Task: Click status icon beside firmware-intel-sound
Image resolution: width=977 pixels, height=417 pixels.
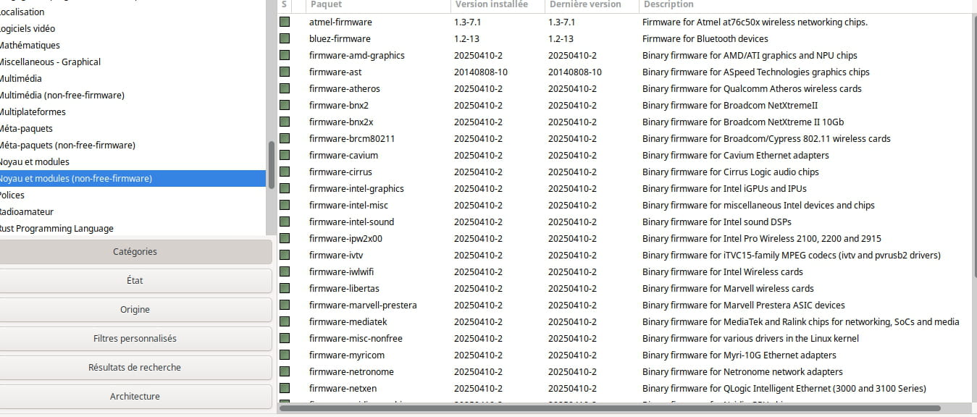Action: point(285,222)
